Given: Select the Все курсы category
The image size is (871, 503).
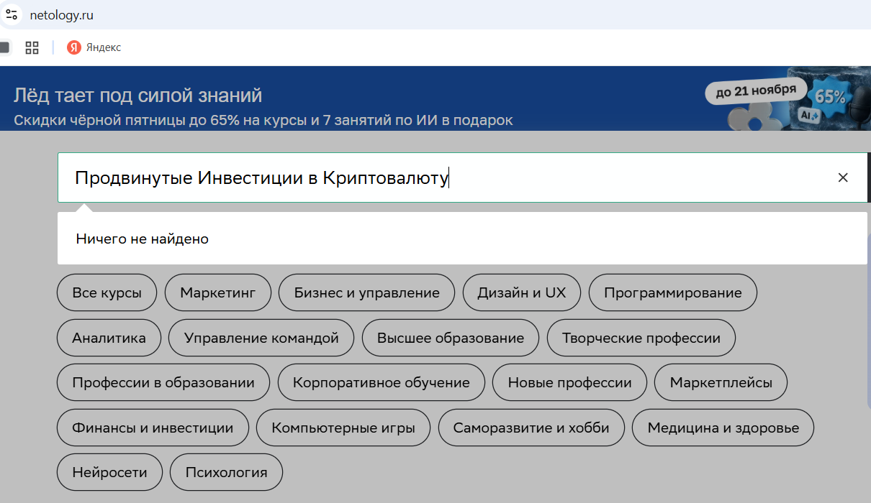Looking at the screenshot, I should [107, 292].
